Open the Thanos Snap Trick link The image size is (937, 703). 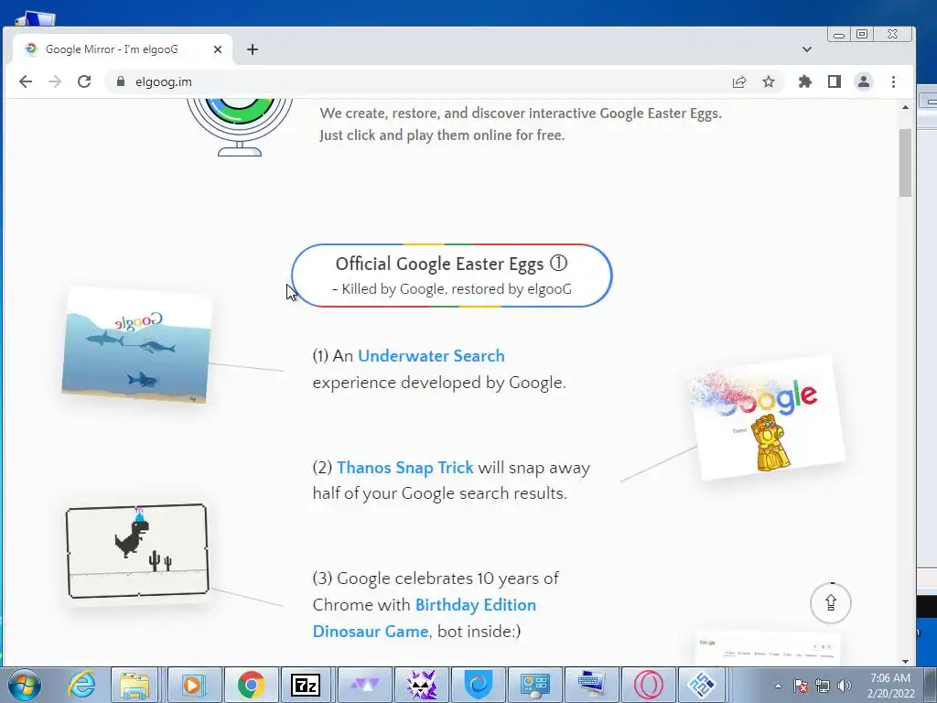[404, 468]
